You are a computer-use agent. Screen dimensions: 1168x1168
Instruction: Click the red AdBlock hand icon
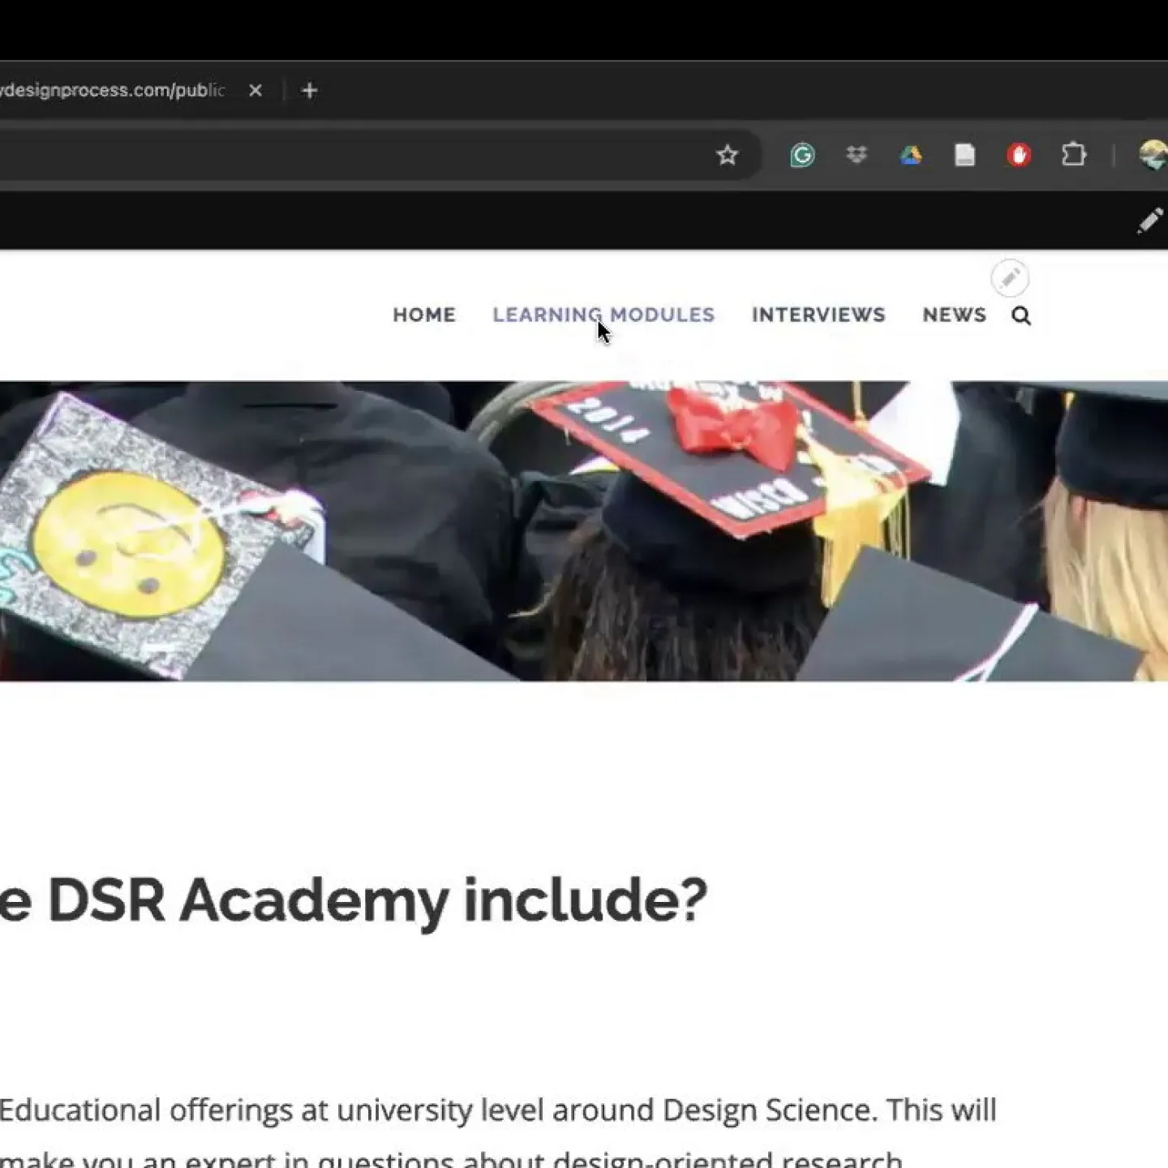tap(1020, 155)
